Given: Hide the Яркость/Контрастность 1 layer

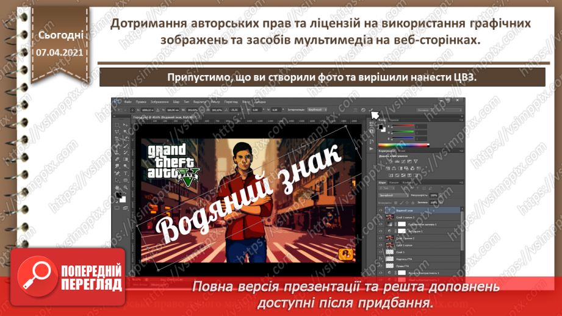Looking at the screenshot, I should [381, 273].
